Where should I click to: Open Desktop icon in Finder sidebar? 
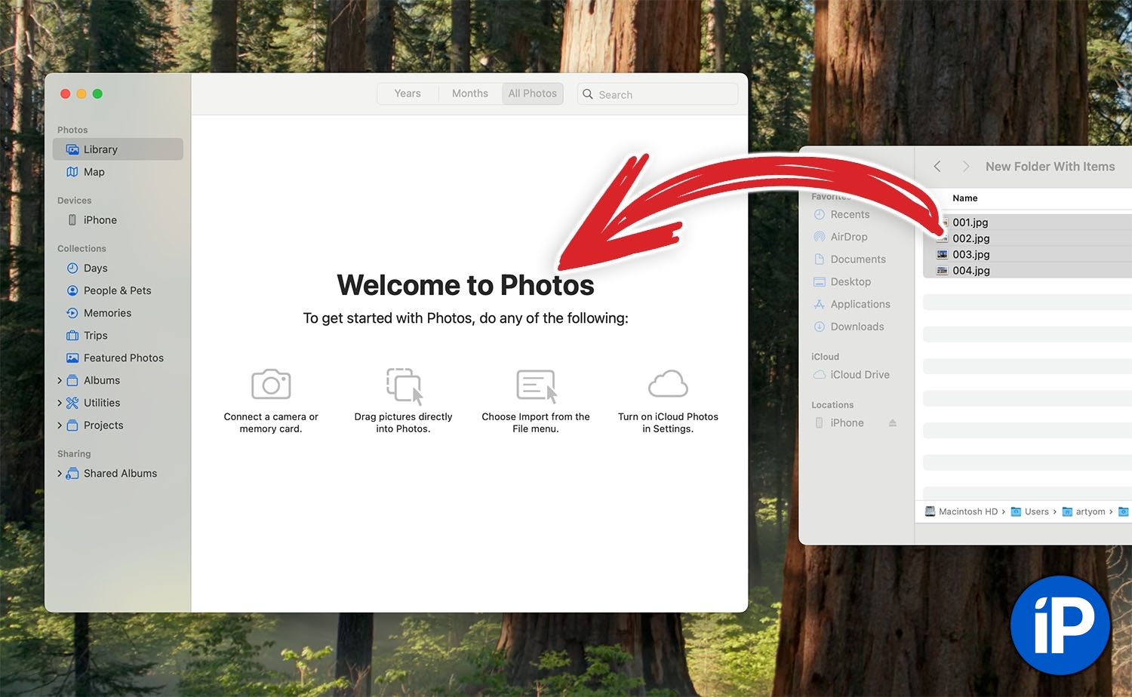pyautogui.click(x=820, y=282)
